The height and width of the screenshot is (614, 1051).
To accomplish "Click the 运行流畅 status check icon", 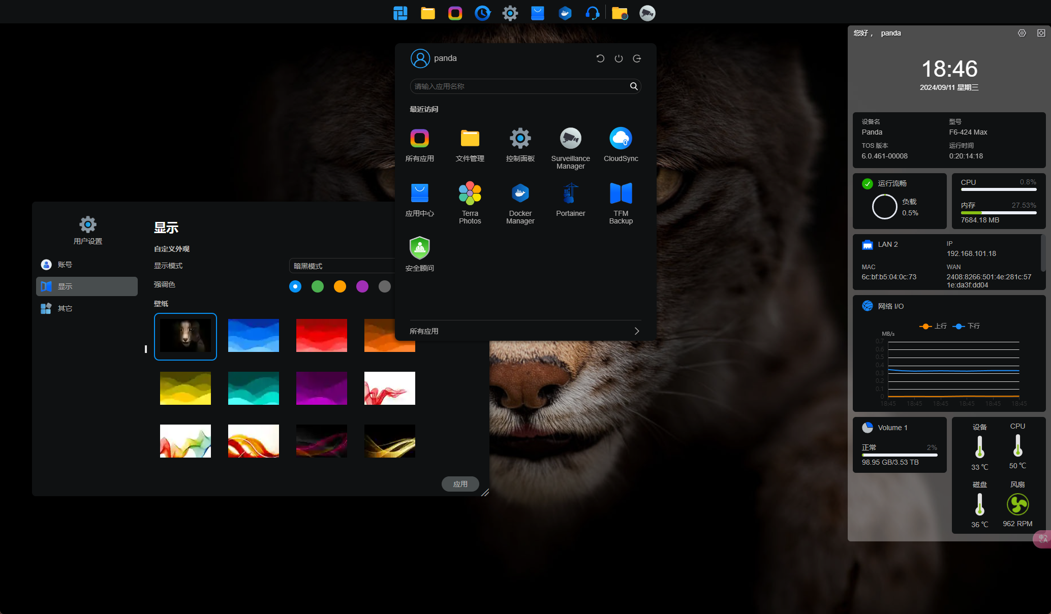I will click(868, 183).
